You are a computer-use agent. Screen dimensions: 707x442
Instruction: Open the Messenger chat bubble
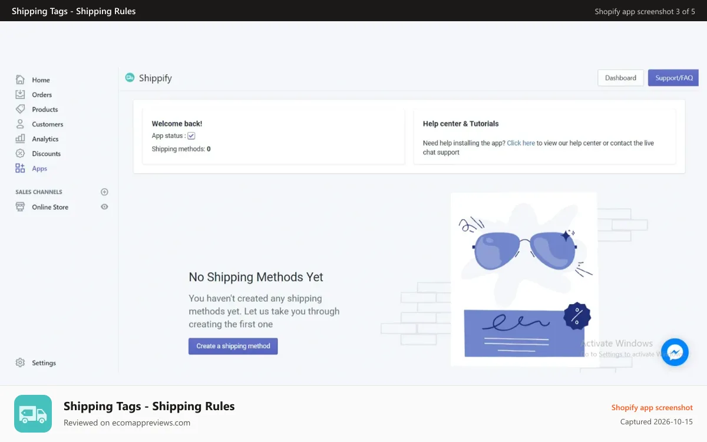[675, 352]
